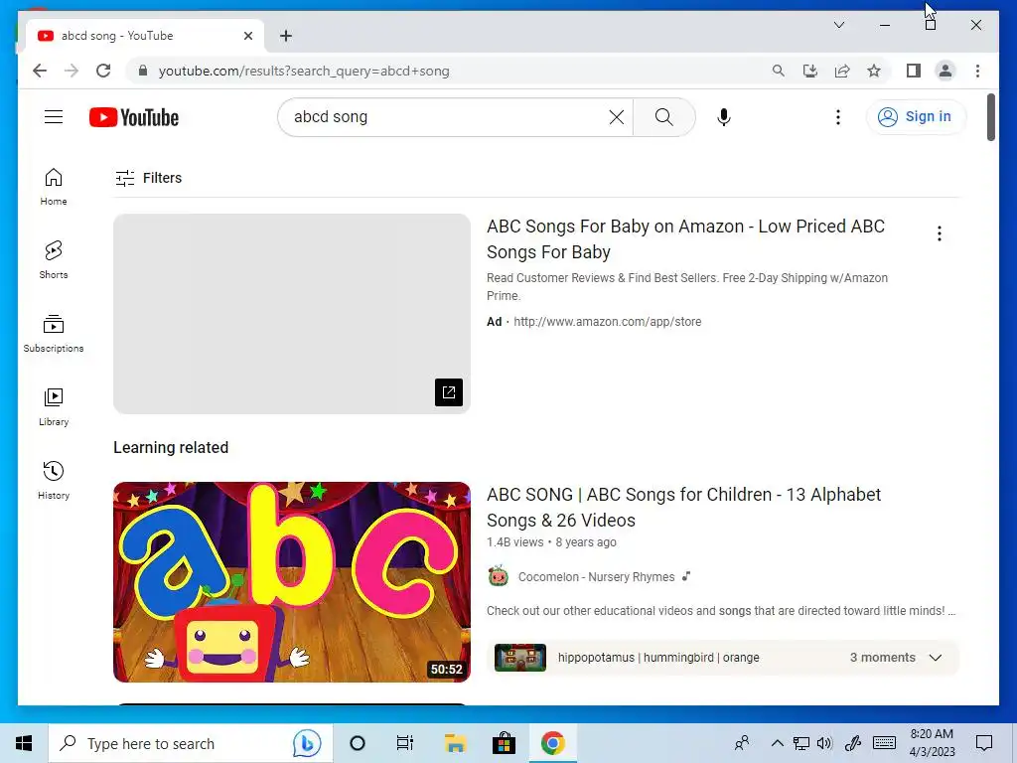This screenshot has height=763, width=1017.
Task: Open Chrome tab search dropdown
Action: 838,25
